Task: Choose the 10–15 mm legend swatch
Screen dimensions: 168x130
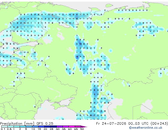Action: click(35, 127)
